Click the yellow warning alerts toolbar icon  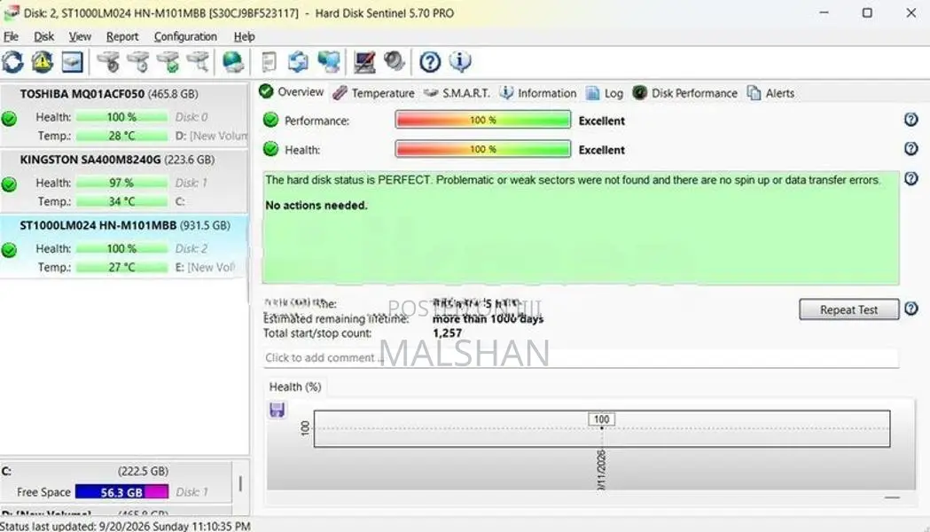point(42,62)
